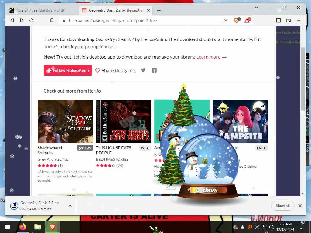Open the notification center icon

coord(301,227)
